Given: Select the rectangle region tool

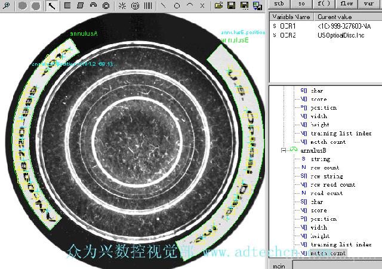Looking at the screenshot, I should (x=67, y=6).
